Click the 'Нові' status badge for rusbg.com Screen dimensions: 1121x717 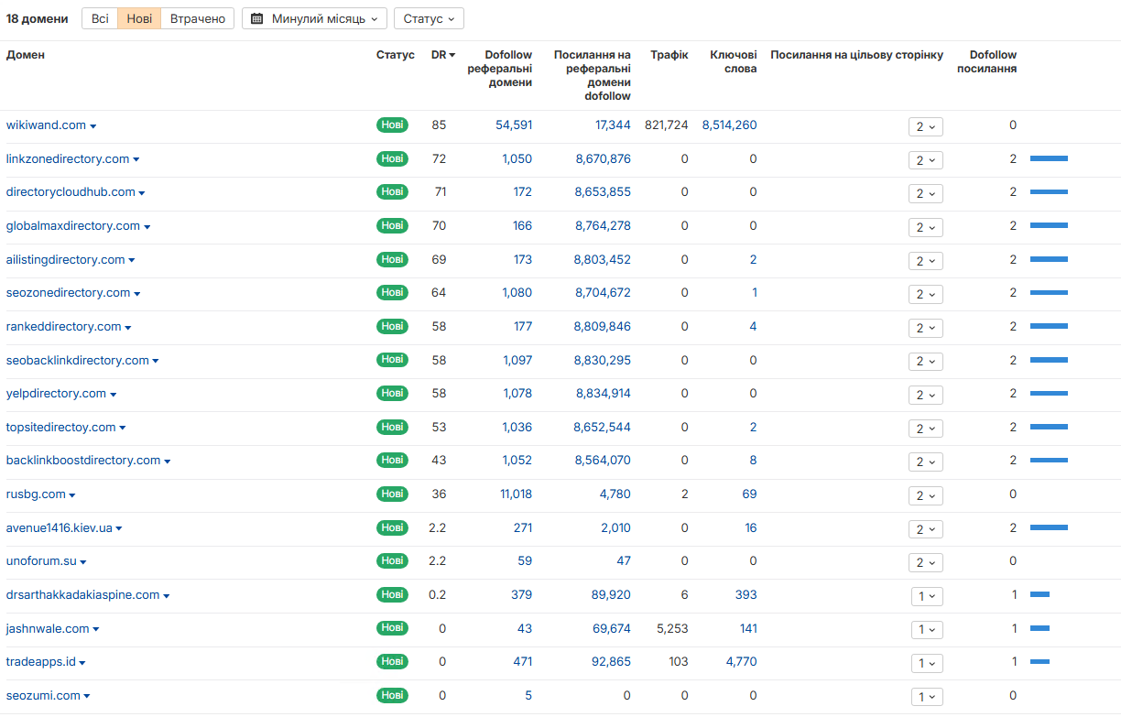point(392,494)
